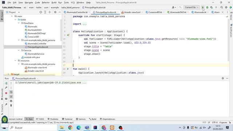Screen dimensions: 233x131
Task: Expand the target folder
Action: tap(8, 74)
